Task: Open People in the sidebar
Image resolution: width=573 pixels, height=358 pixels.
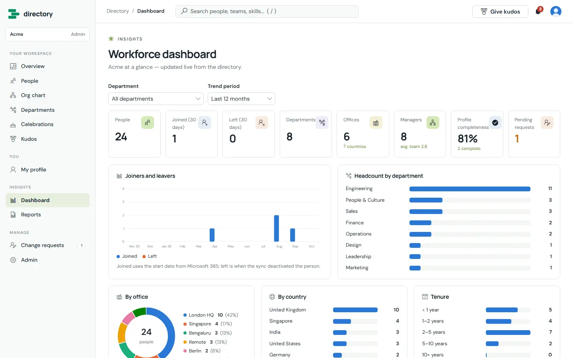Action: tap(47, 81)
